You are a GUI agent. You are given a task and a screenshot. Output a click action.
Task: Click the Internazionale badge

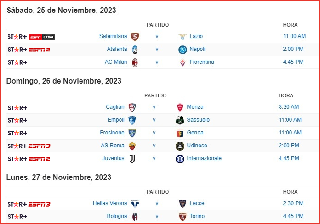[x=180, y=159]
